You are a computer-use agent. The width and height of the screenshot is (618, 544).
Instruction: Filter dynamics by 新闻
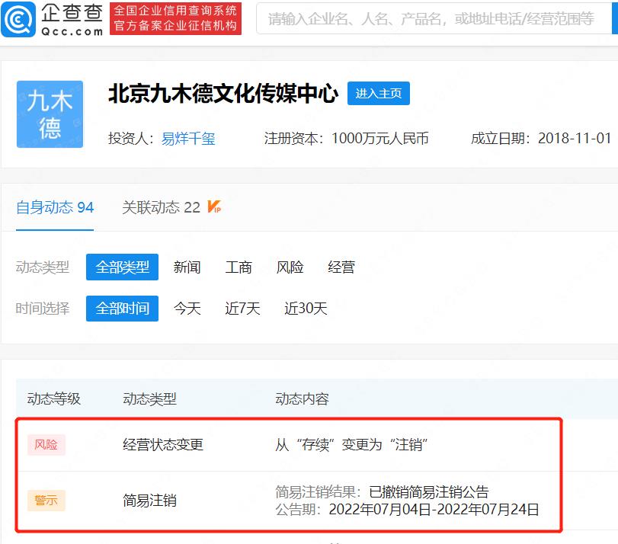[187, 267]
